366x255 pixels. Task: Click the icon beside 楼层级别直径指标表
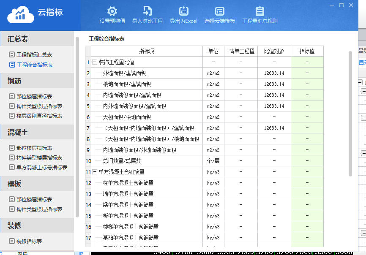(12, 116)
